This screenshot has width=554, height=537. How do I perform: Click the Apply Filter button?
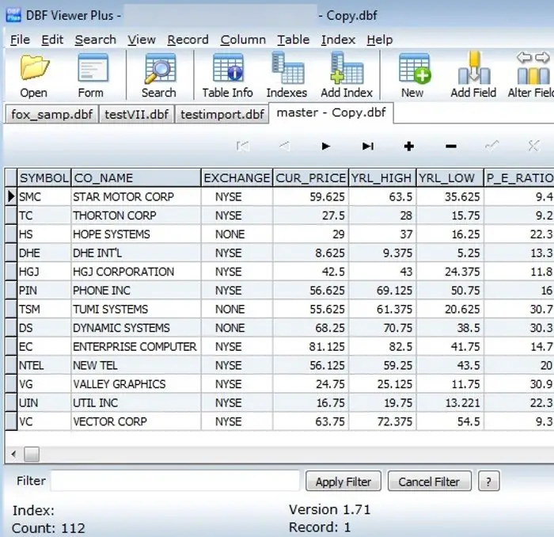[343, 481]
